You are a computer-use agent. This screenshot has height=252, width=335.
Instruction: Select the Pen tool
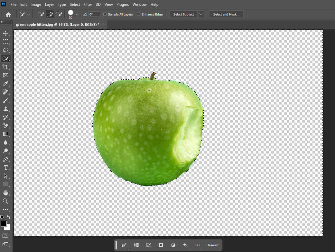[x=5, y=159]
